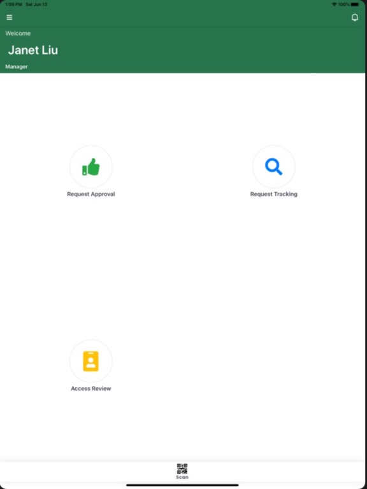The image size is (367, 489).
Task: Open the hamburger menu
Action: click(10, 17)
